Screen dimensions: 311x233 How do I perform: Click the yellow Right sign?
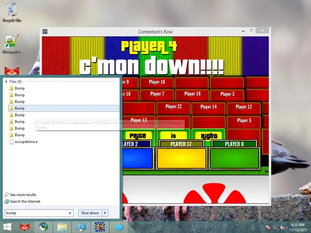click(209, 136)
